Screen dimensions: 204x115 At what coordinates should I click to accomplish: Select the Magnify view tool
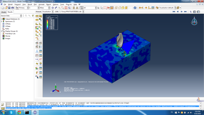[x=59, y=8]
